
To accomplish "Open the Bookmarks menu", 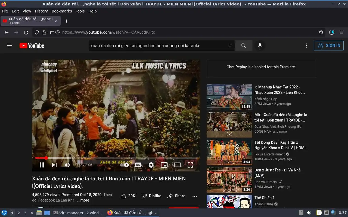I will 62,11.
